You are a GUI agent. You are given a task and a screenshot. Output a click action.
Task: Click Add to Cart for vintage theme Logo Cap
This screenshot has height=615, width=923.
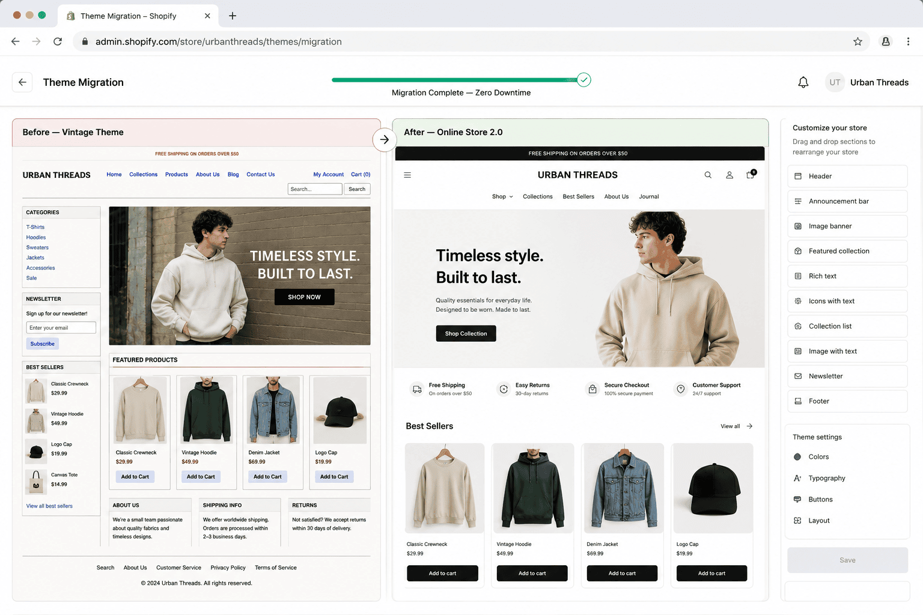(x=334, y=477)
